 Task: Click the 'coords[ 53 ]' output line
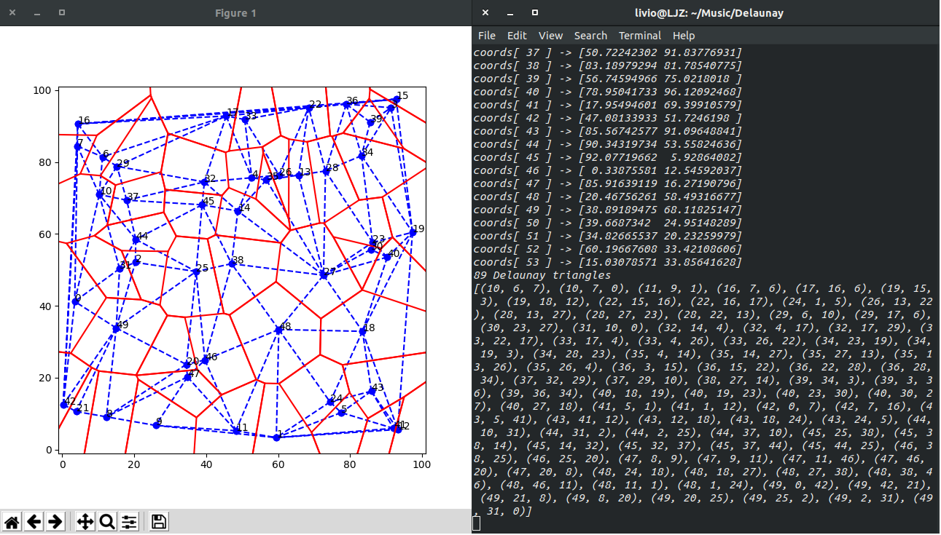tap(607, 263)
